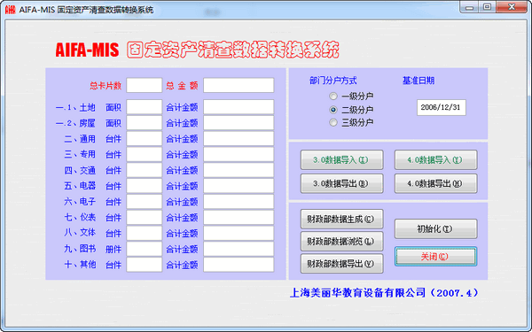
Task: Click the 电子 合计金额 field
Action: click(x=239, y=202)
